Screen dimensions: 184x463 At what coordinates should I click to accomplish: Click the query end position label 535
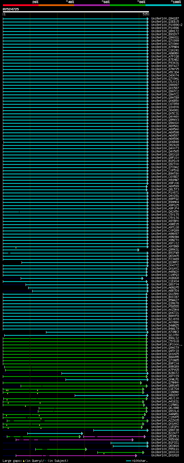(145, 14)
